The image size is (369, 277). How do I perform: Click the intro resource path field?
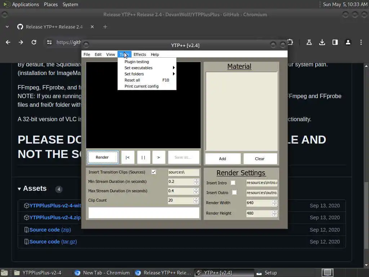(262, 183)
